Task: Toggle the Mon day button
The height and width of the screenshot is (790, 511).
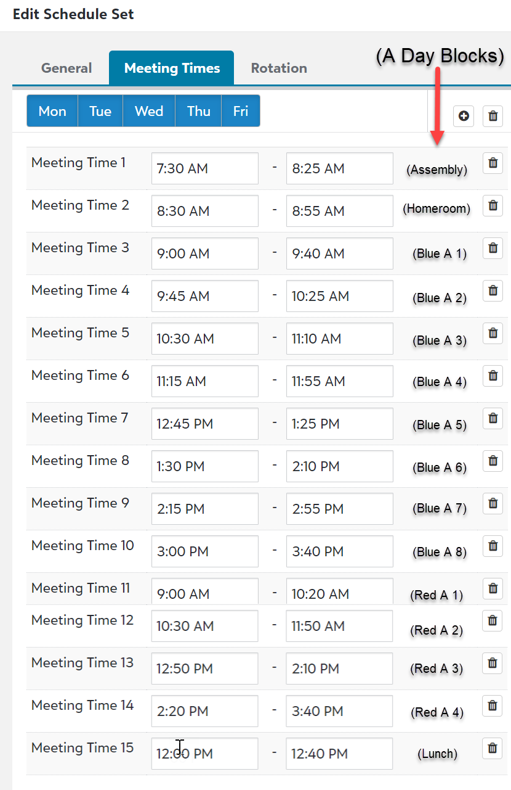Action: [x=52, y=111]
